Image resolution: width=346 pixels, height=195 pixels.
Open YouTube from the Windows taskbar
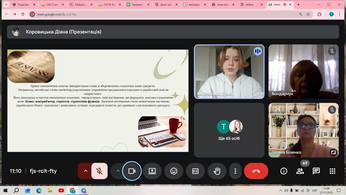[x=61, y=190]
